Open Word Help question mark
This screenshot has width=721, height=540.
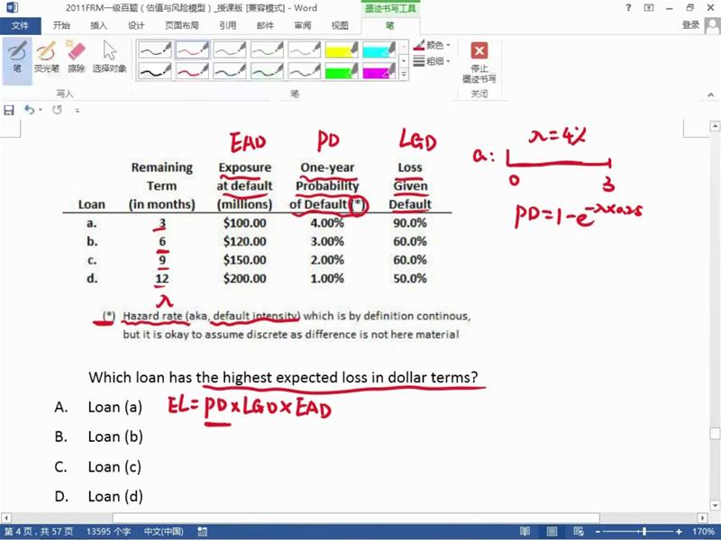click(628, 8)
